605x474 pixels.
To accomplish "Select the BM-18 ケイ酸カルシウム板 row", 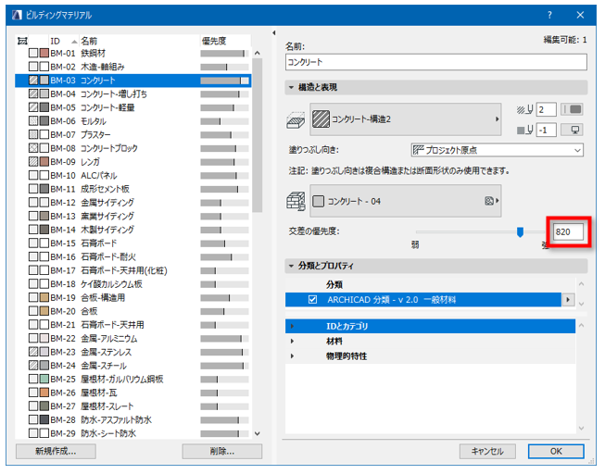I will click(133, 284).
